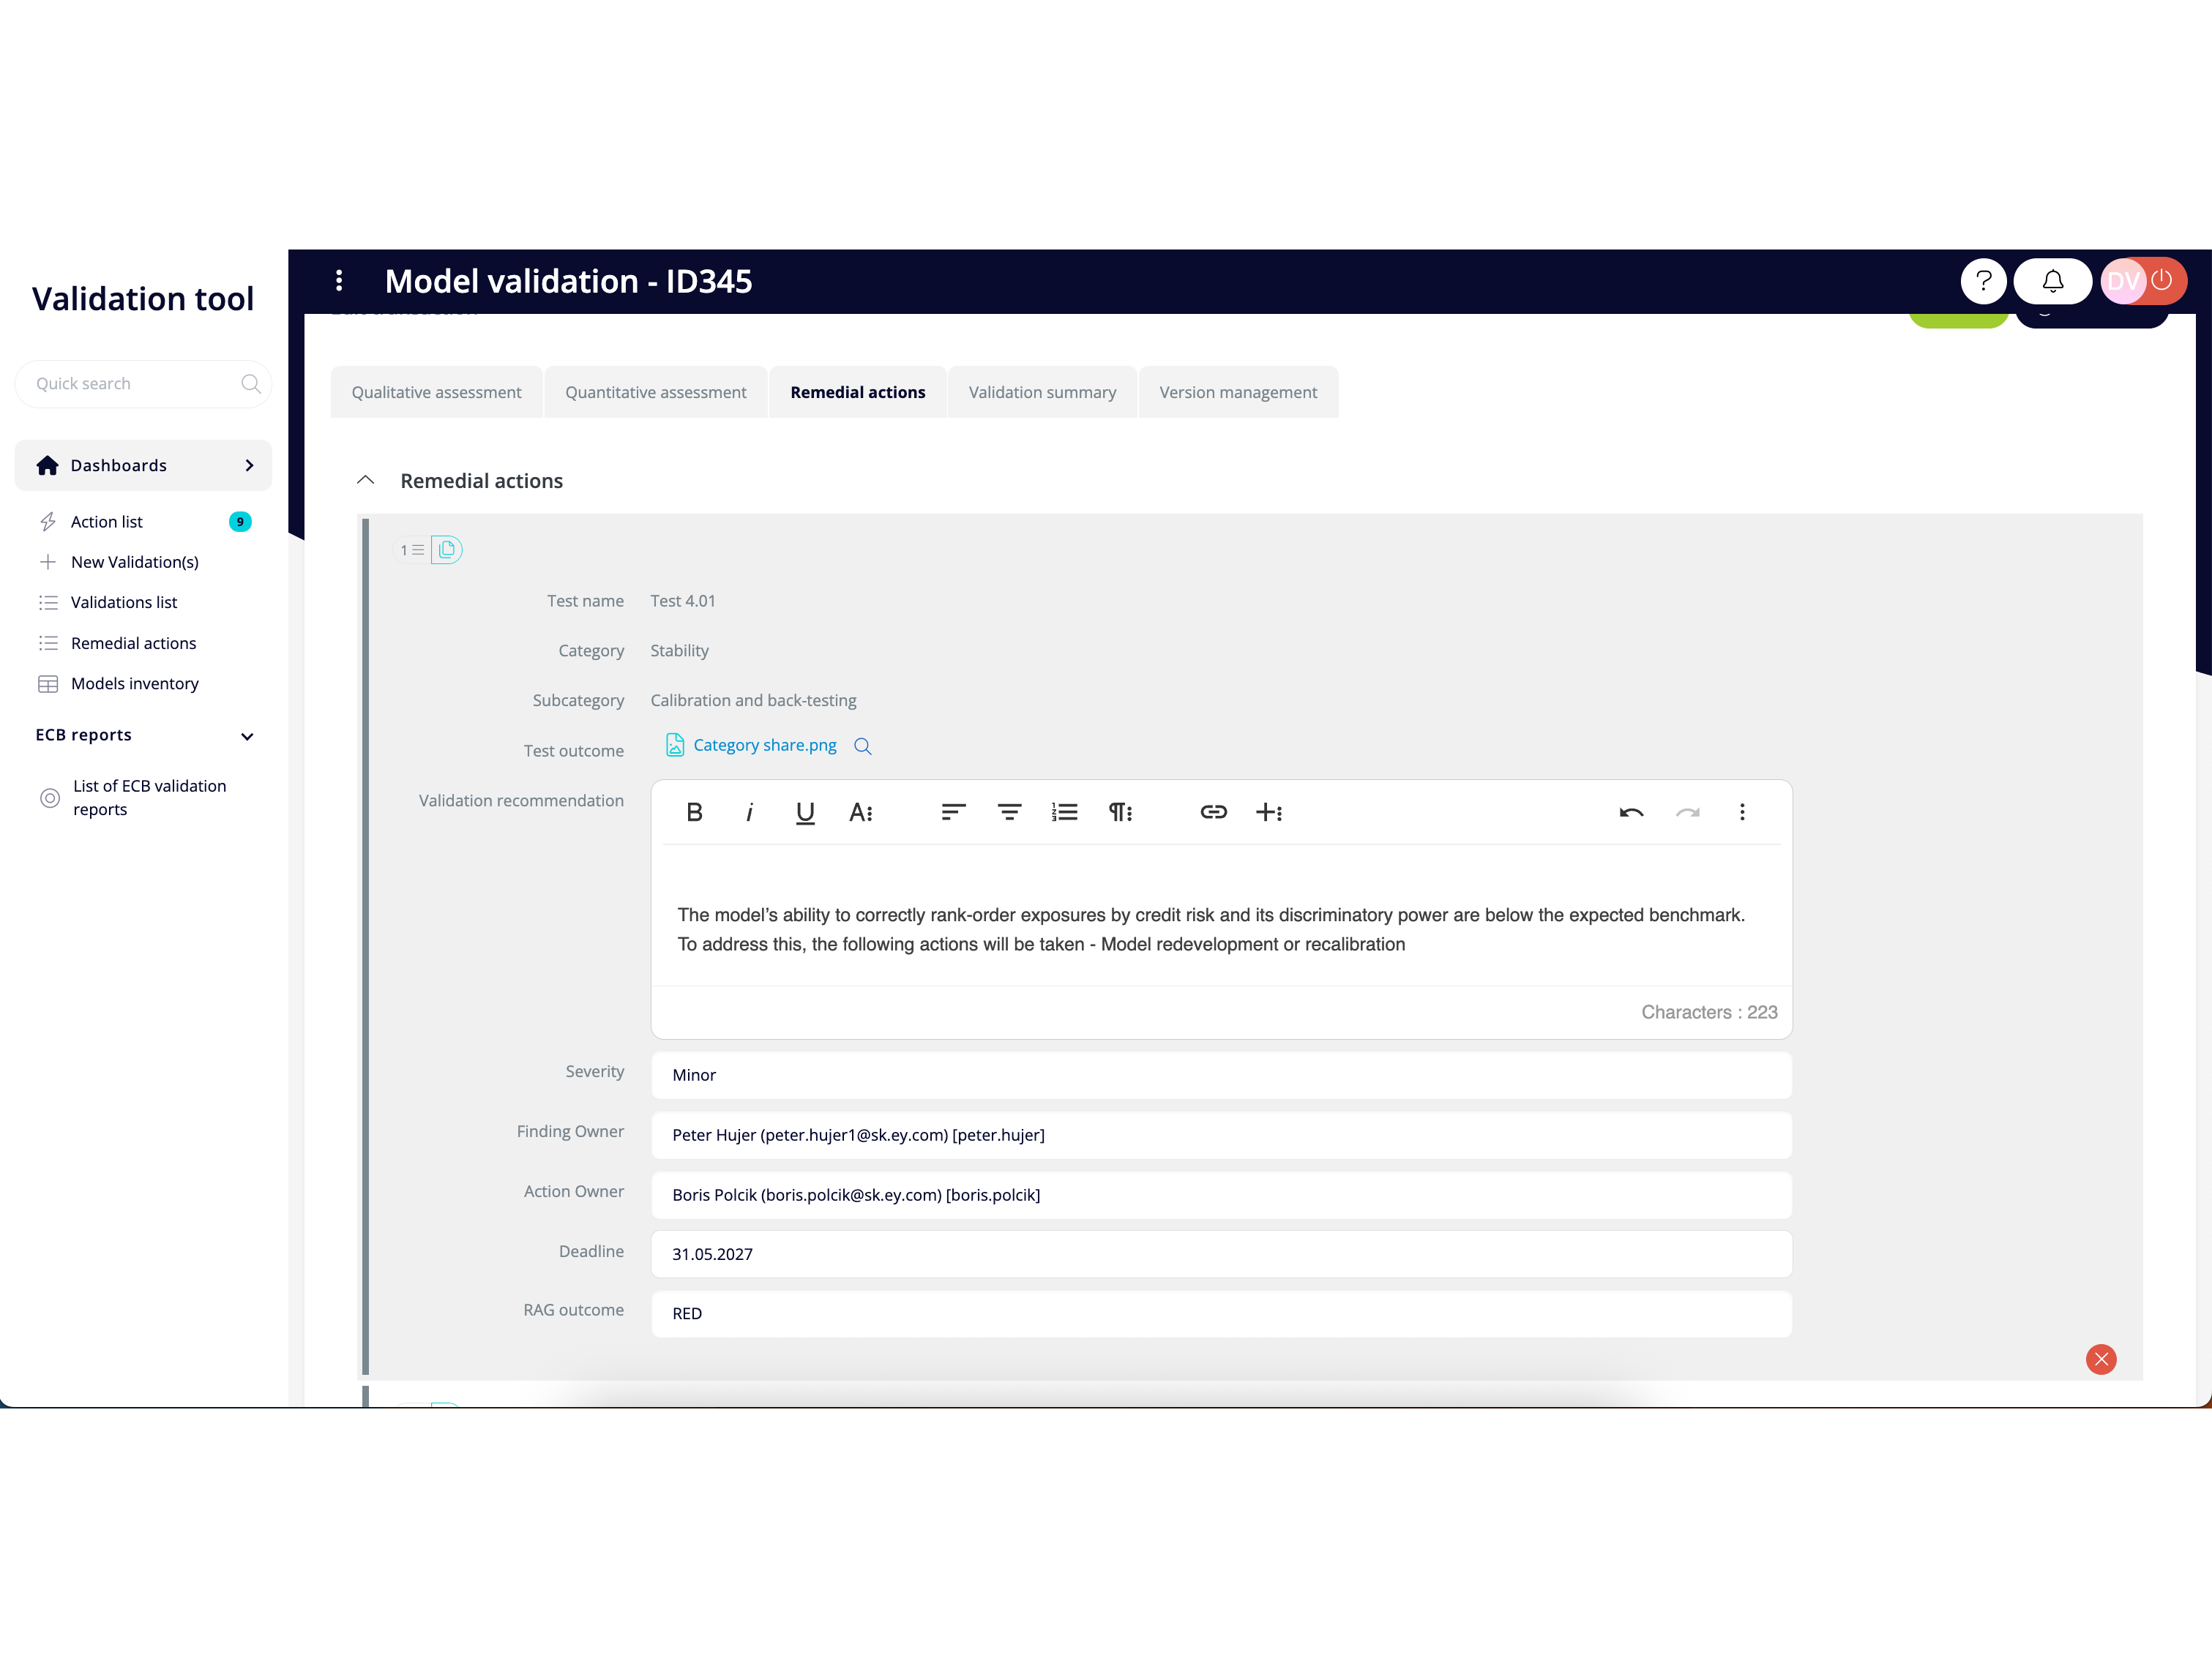Open the notifications bell

[x=2052, y=281]
